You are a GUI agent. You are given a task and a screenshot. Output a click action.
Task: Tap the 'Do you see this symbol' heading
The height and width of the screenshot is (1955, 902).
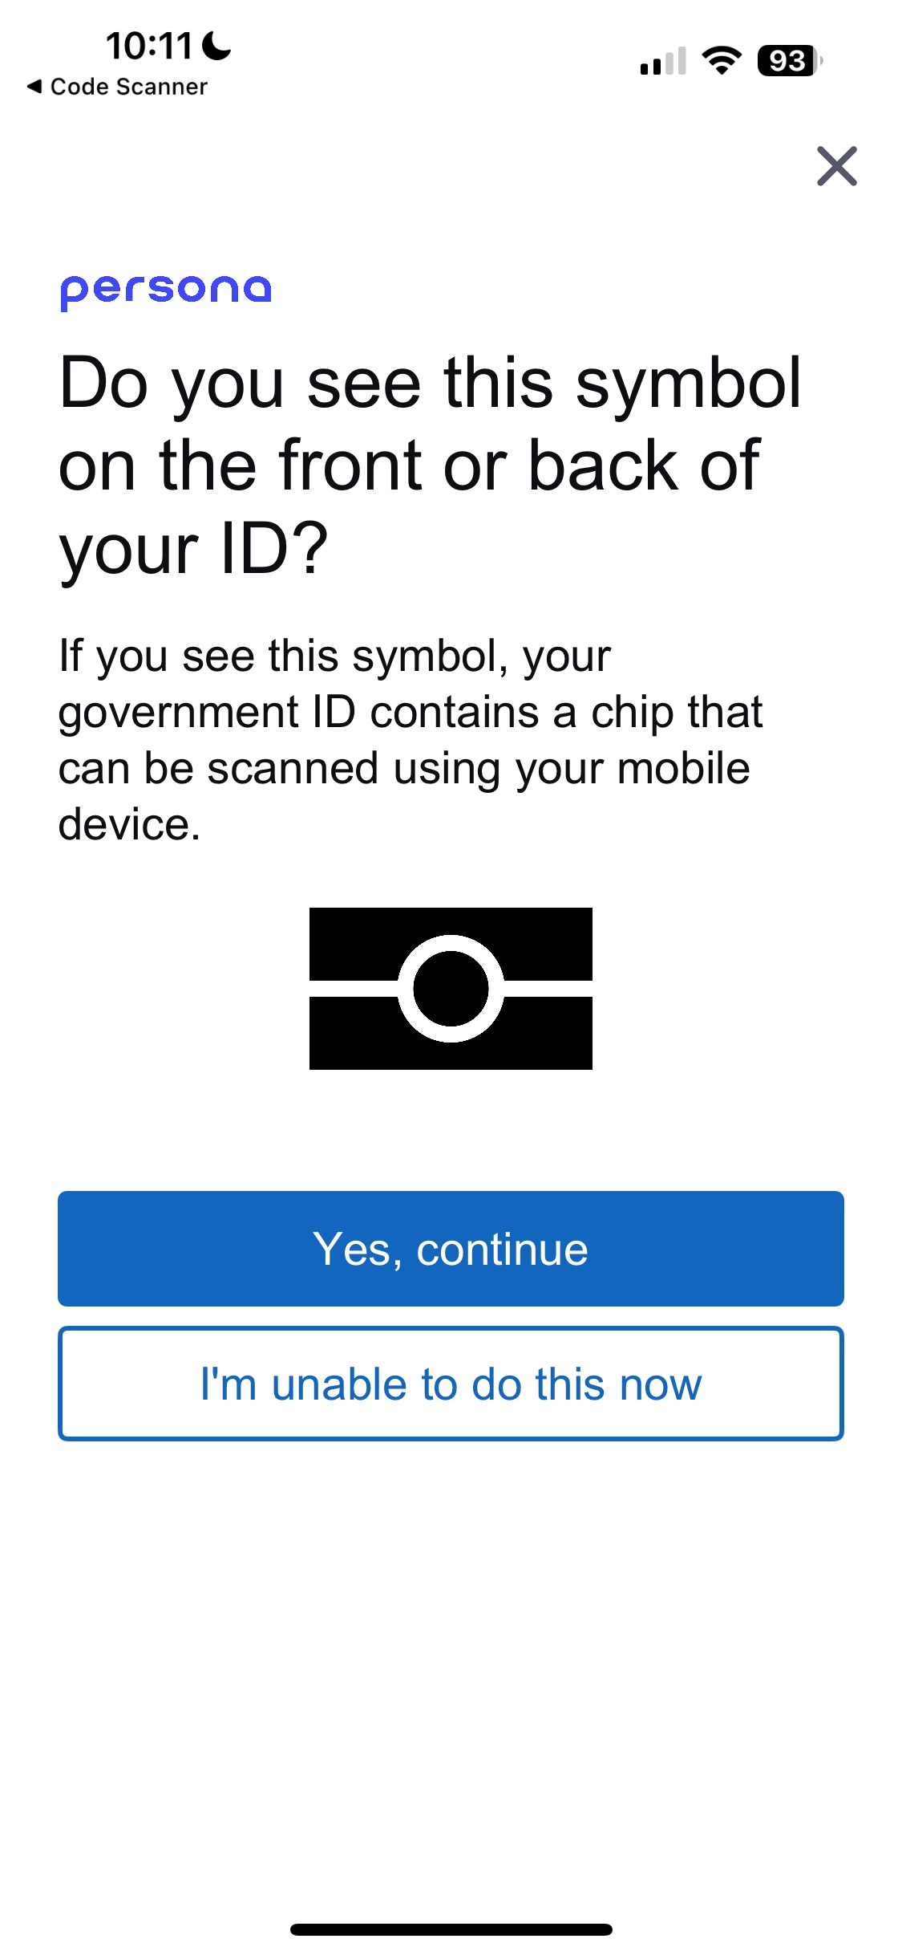431,465
